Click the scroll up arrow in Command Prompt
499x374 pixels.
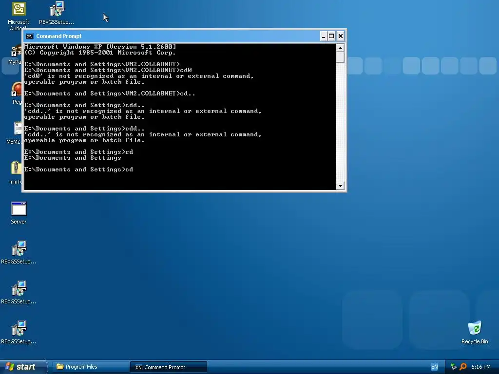pyautogui.click(x=340, y=48)
